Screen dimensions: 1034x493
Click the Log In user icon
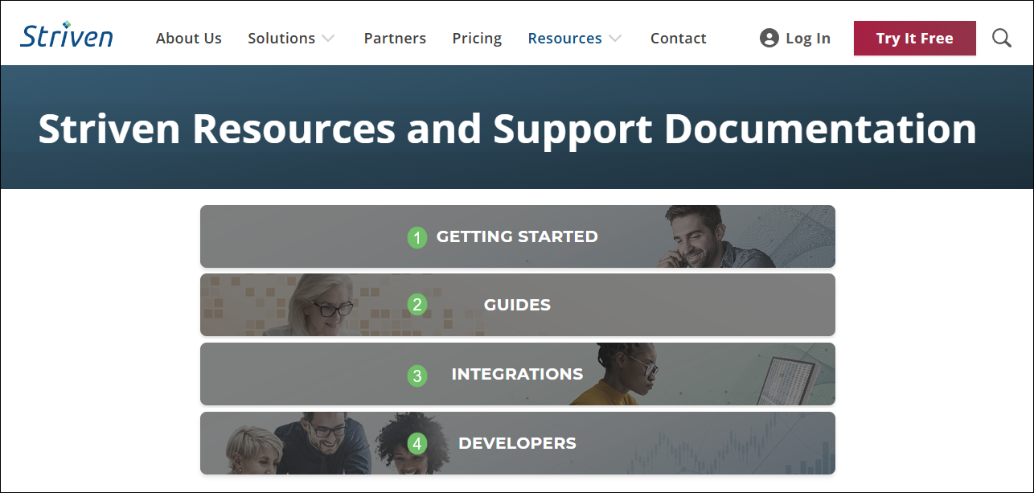coord(769,38)
